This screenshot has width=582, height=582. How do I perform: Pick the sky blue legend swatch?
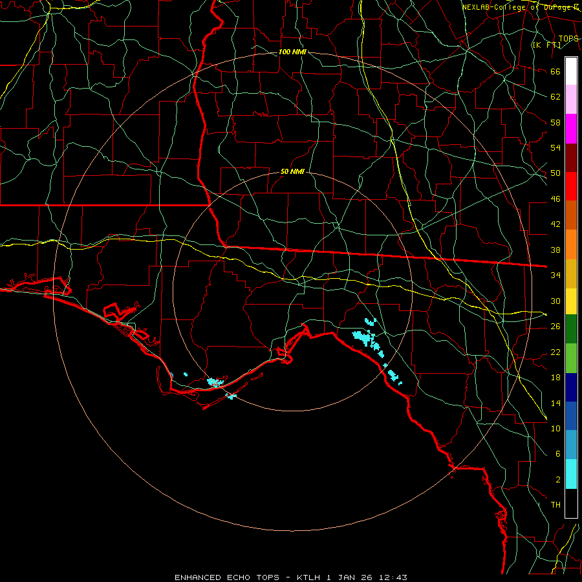click(x=571, y=445)
